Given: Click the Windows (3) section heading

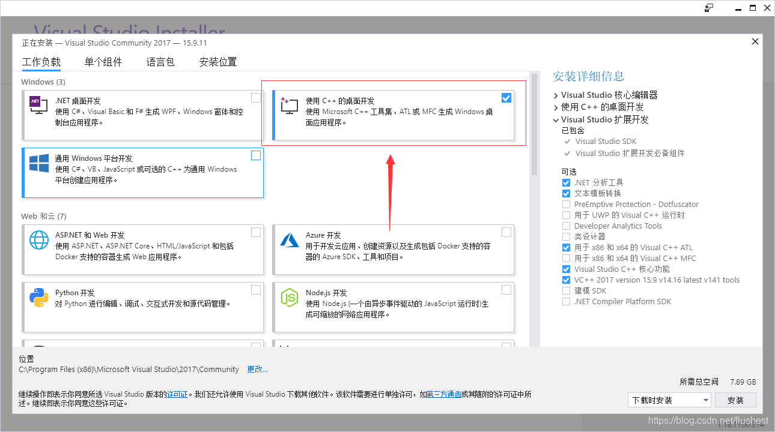Looking at the screenshot, I should (43, 82).
